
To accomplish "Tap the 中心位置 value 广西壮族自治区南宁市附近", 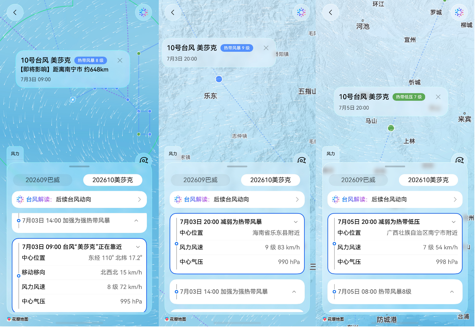I will point(422,233).
